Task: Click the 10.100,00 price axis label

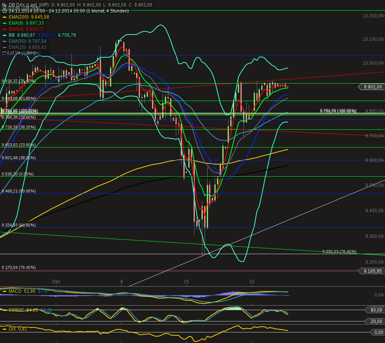Action: (x=373, y=39)
